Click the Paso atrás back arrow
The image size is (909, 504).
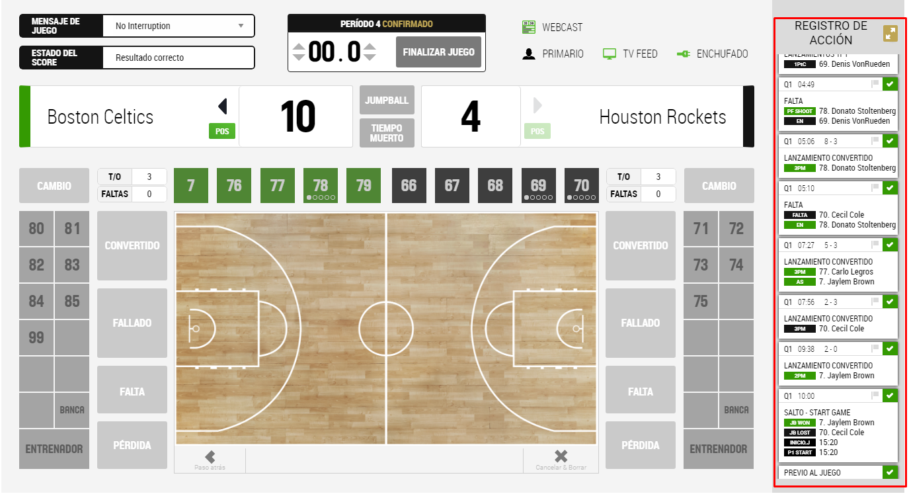210,456
